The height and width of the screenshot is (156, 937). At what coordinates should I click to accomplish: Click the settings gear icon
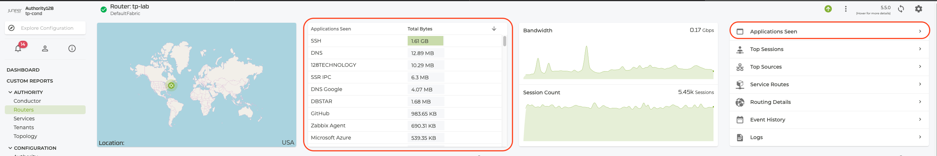click(918, 9)
